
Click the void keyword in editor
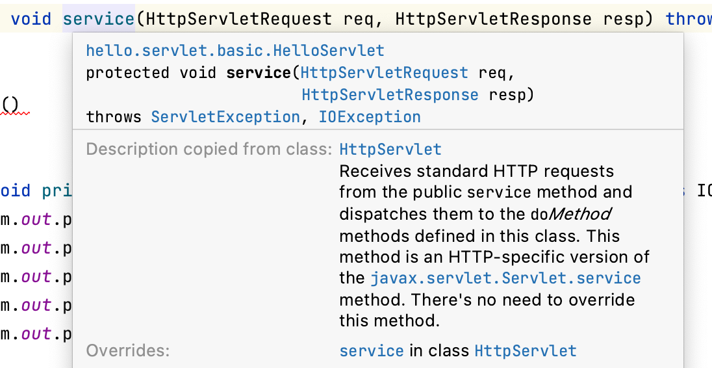(31, 19)
